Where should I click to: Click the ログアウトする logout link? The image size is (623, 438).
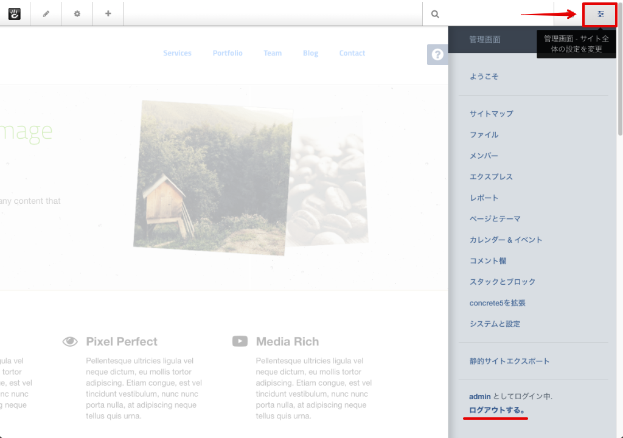click(x=497, y=410)
